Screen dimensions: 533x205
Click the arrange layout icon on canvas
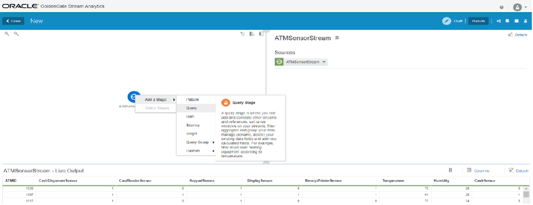pos(252,34)
